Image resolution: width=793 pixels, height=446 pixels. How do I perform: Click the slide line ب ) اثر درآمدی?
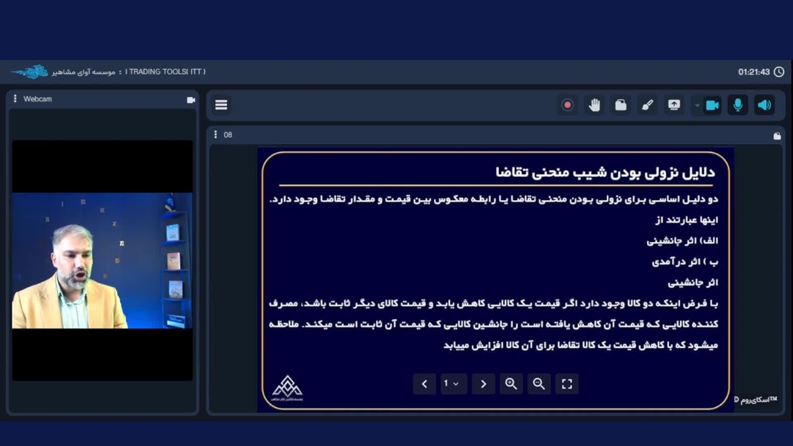[x=685, y=262]
